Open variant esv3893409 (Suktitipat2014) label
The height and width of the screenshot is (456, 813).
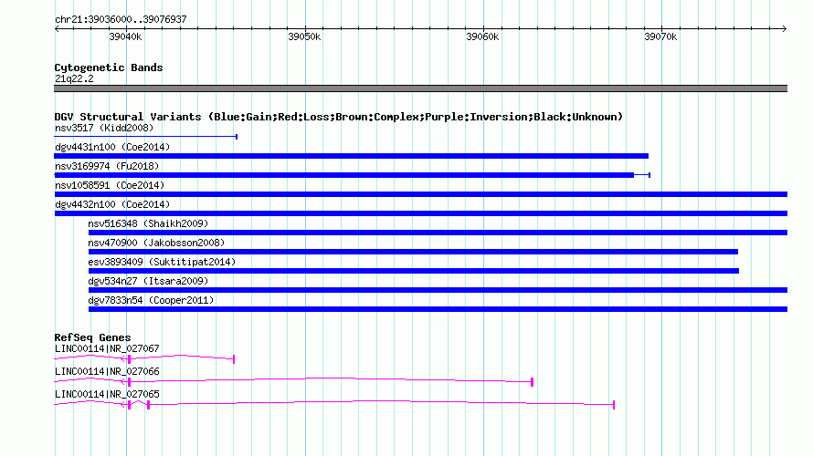(x=162, y=262)
